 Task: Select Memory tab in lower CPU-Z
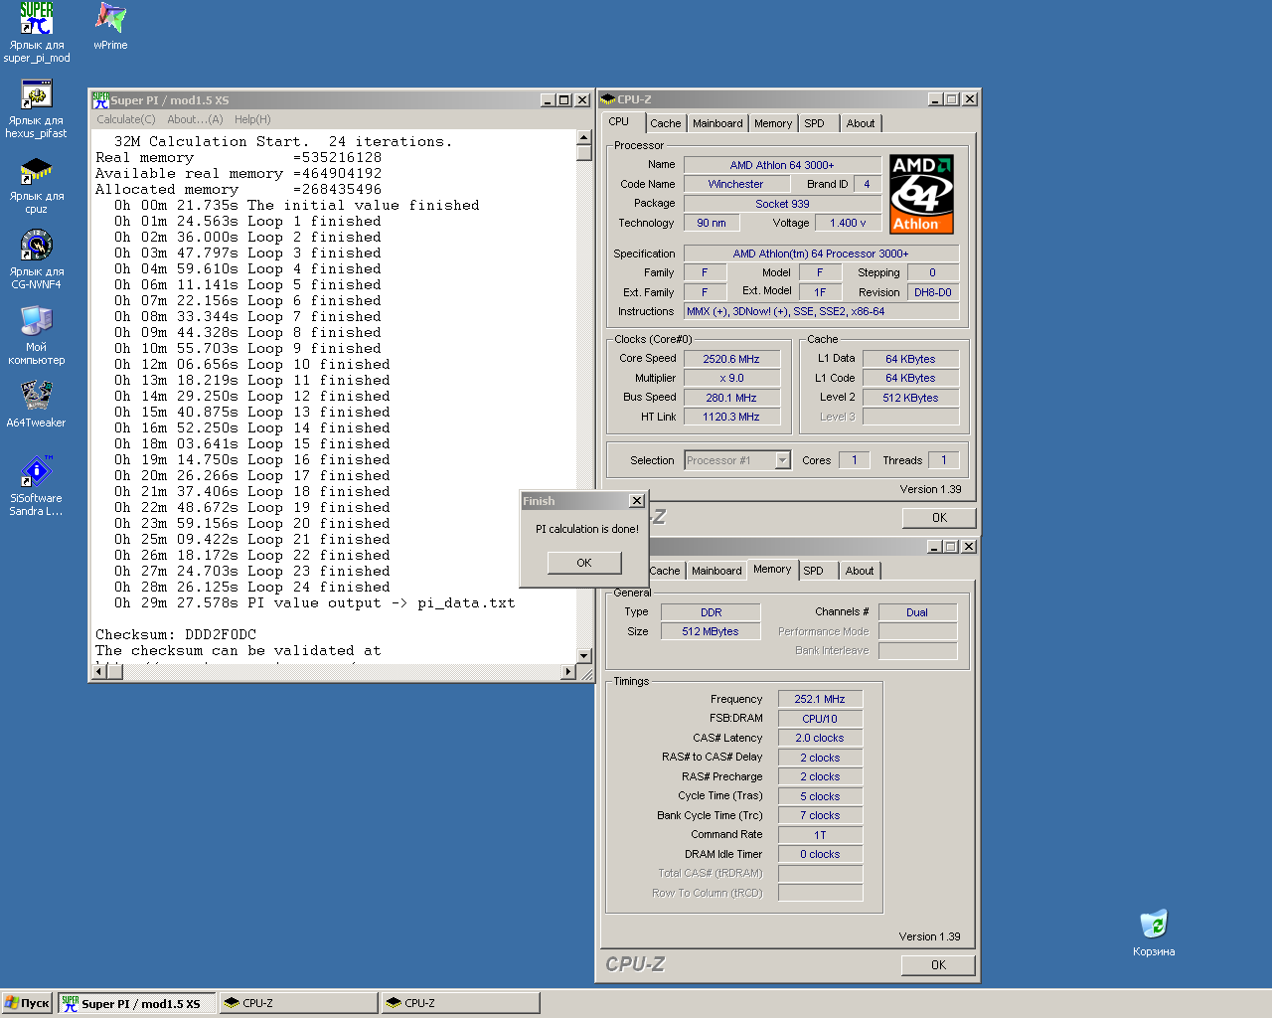(x=772, y=570)
